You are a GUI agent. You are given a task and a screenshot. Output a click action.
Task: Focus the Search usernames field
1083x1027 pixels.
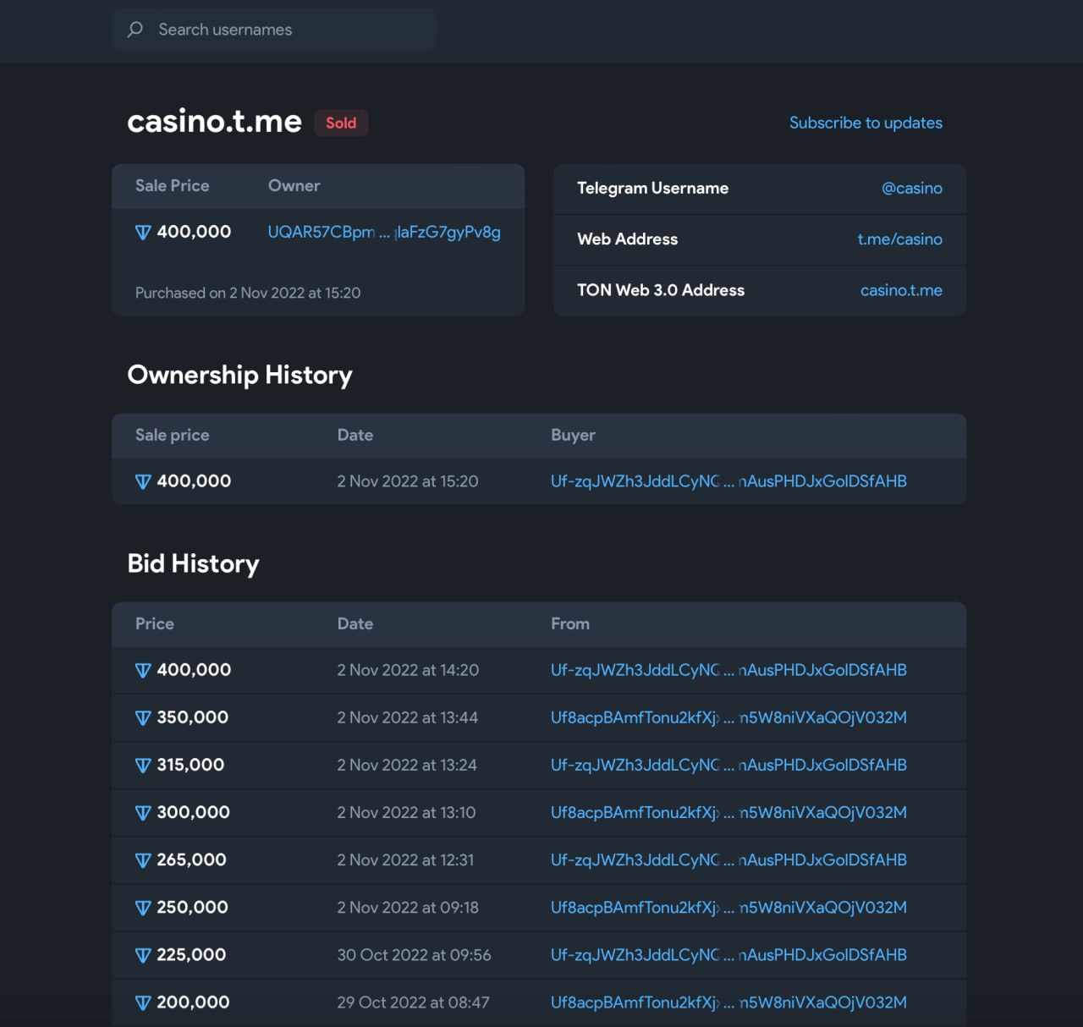point(274,30)
